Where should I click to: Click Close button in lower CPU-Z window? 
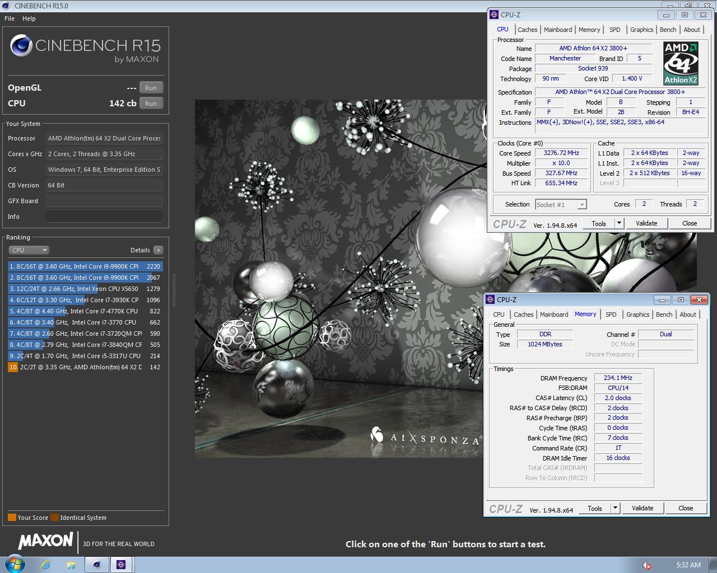[686, 508]
